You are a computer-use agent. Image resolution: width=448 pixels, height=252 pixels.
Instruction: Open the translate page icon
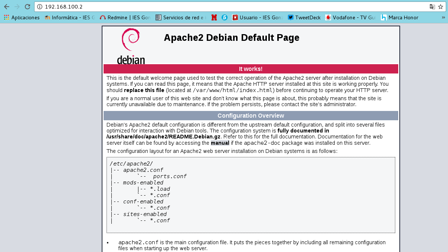pyautogui.click(x=432, y=7)
